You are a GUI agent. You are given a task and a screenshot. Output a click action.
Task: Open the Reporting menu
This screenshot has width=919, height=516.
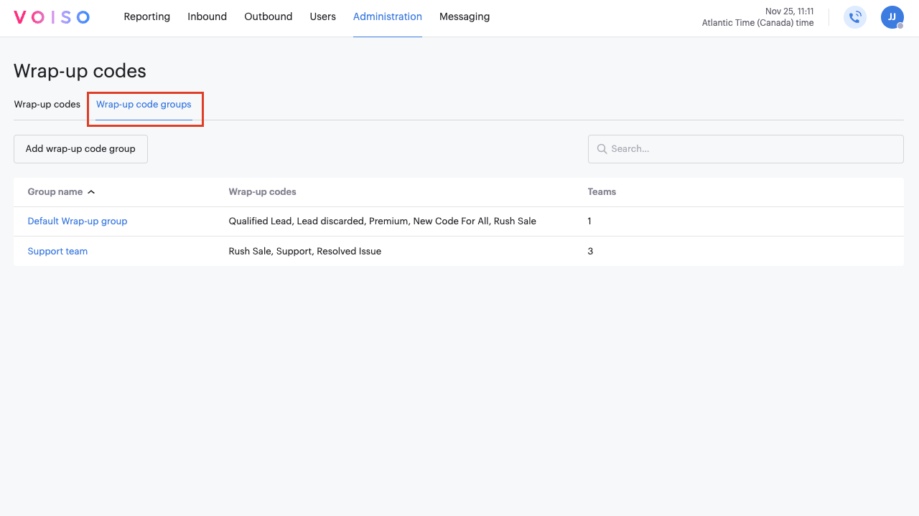pos(146,16)
